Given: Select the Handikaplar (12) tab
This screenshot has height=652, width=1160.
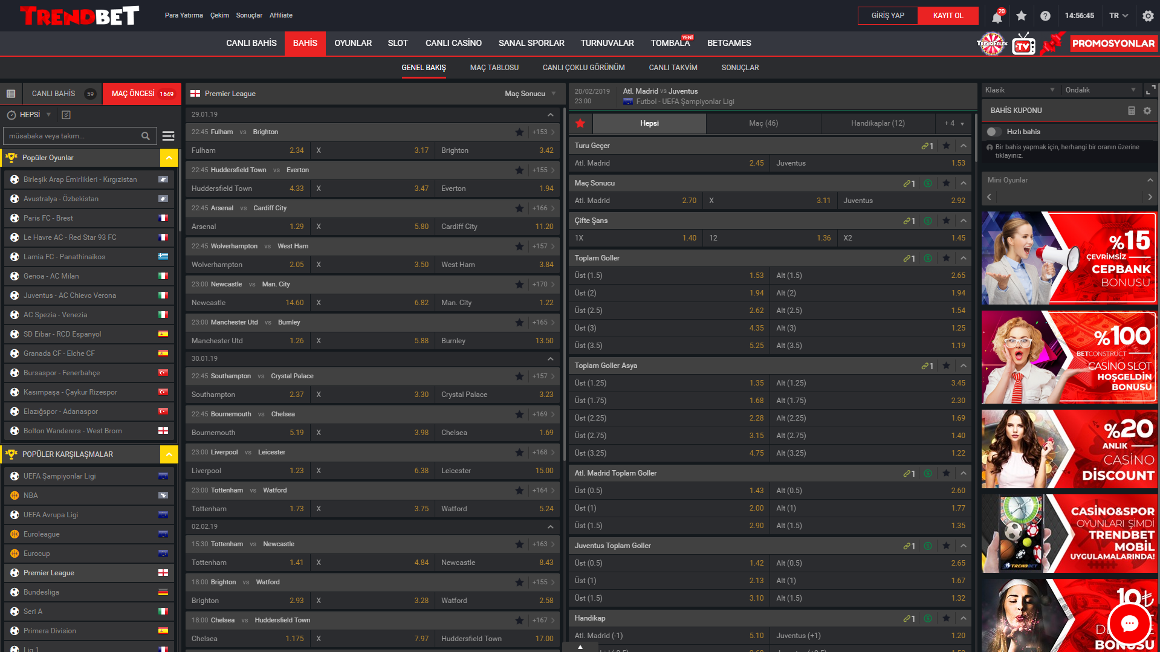Looking at the screenshot, I should point(878,123).
